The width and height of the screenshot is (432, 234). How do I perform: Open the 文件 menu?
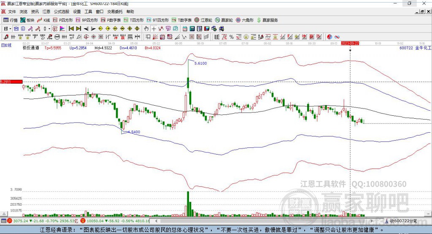tap(12, 11)
